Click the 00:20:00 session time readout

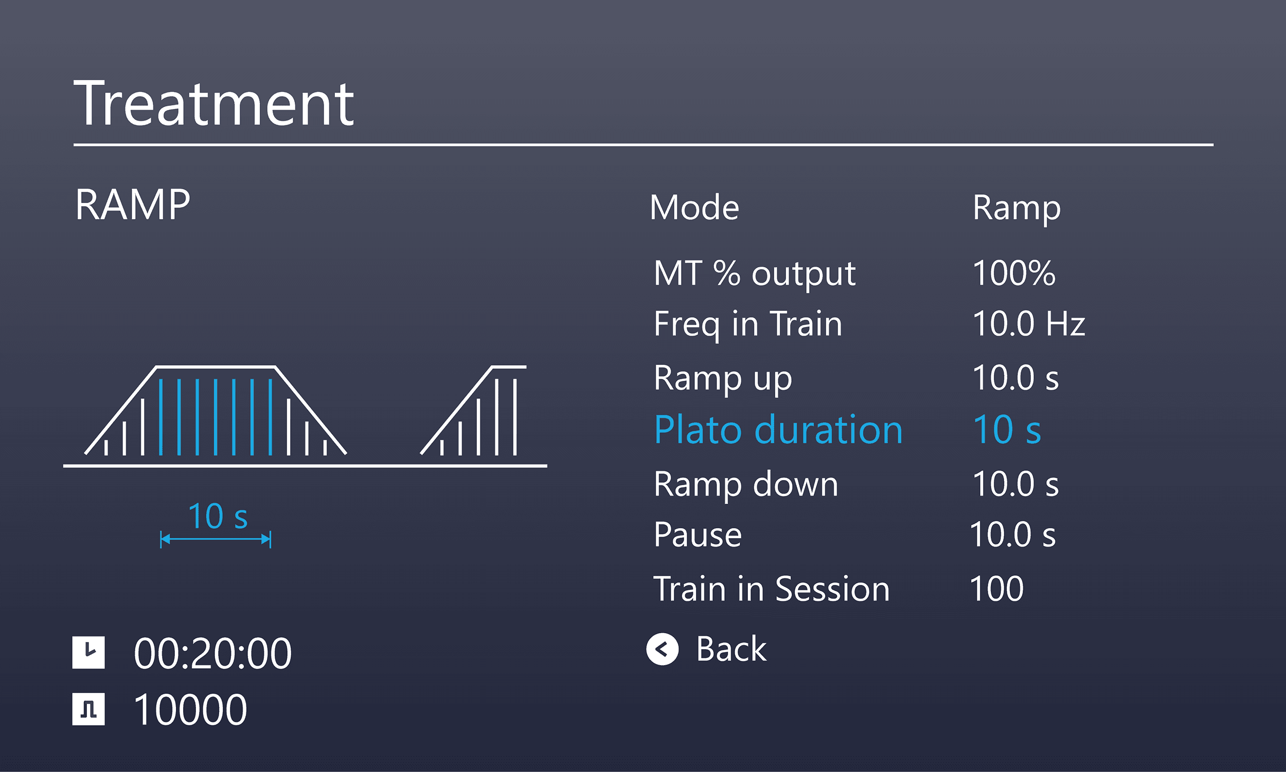212,653
